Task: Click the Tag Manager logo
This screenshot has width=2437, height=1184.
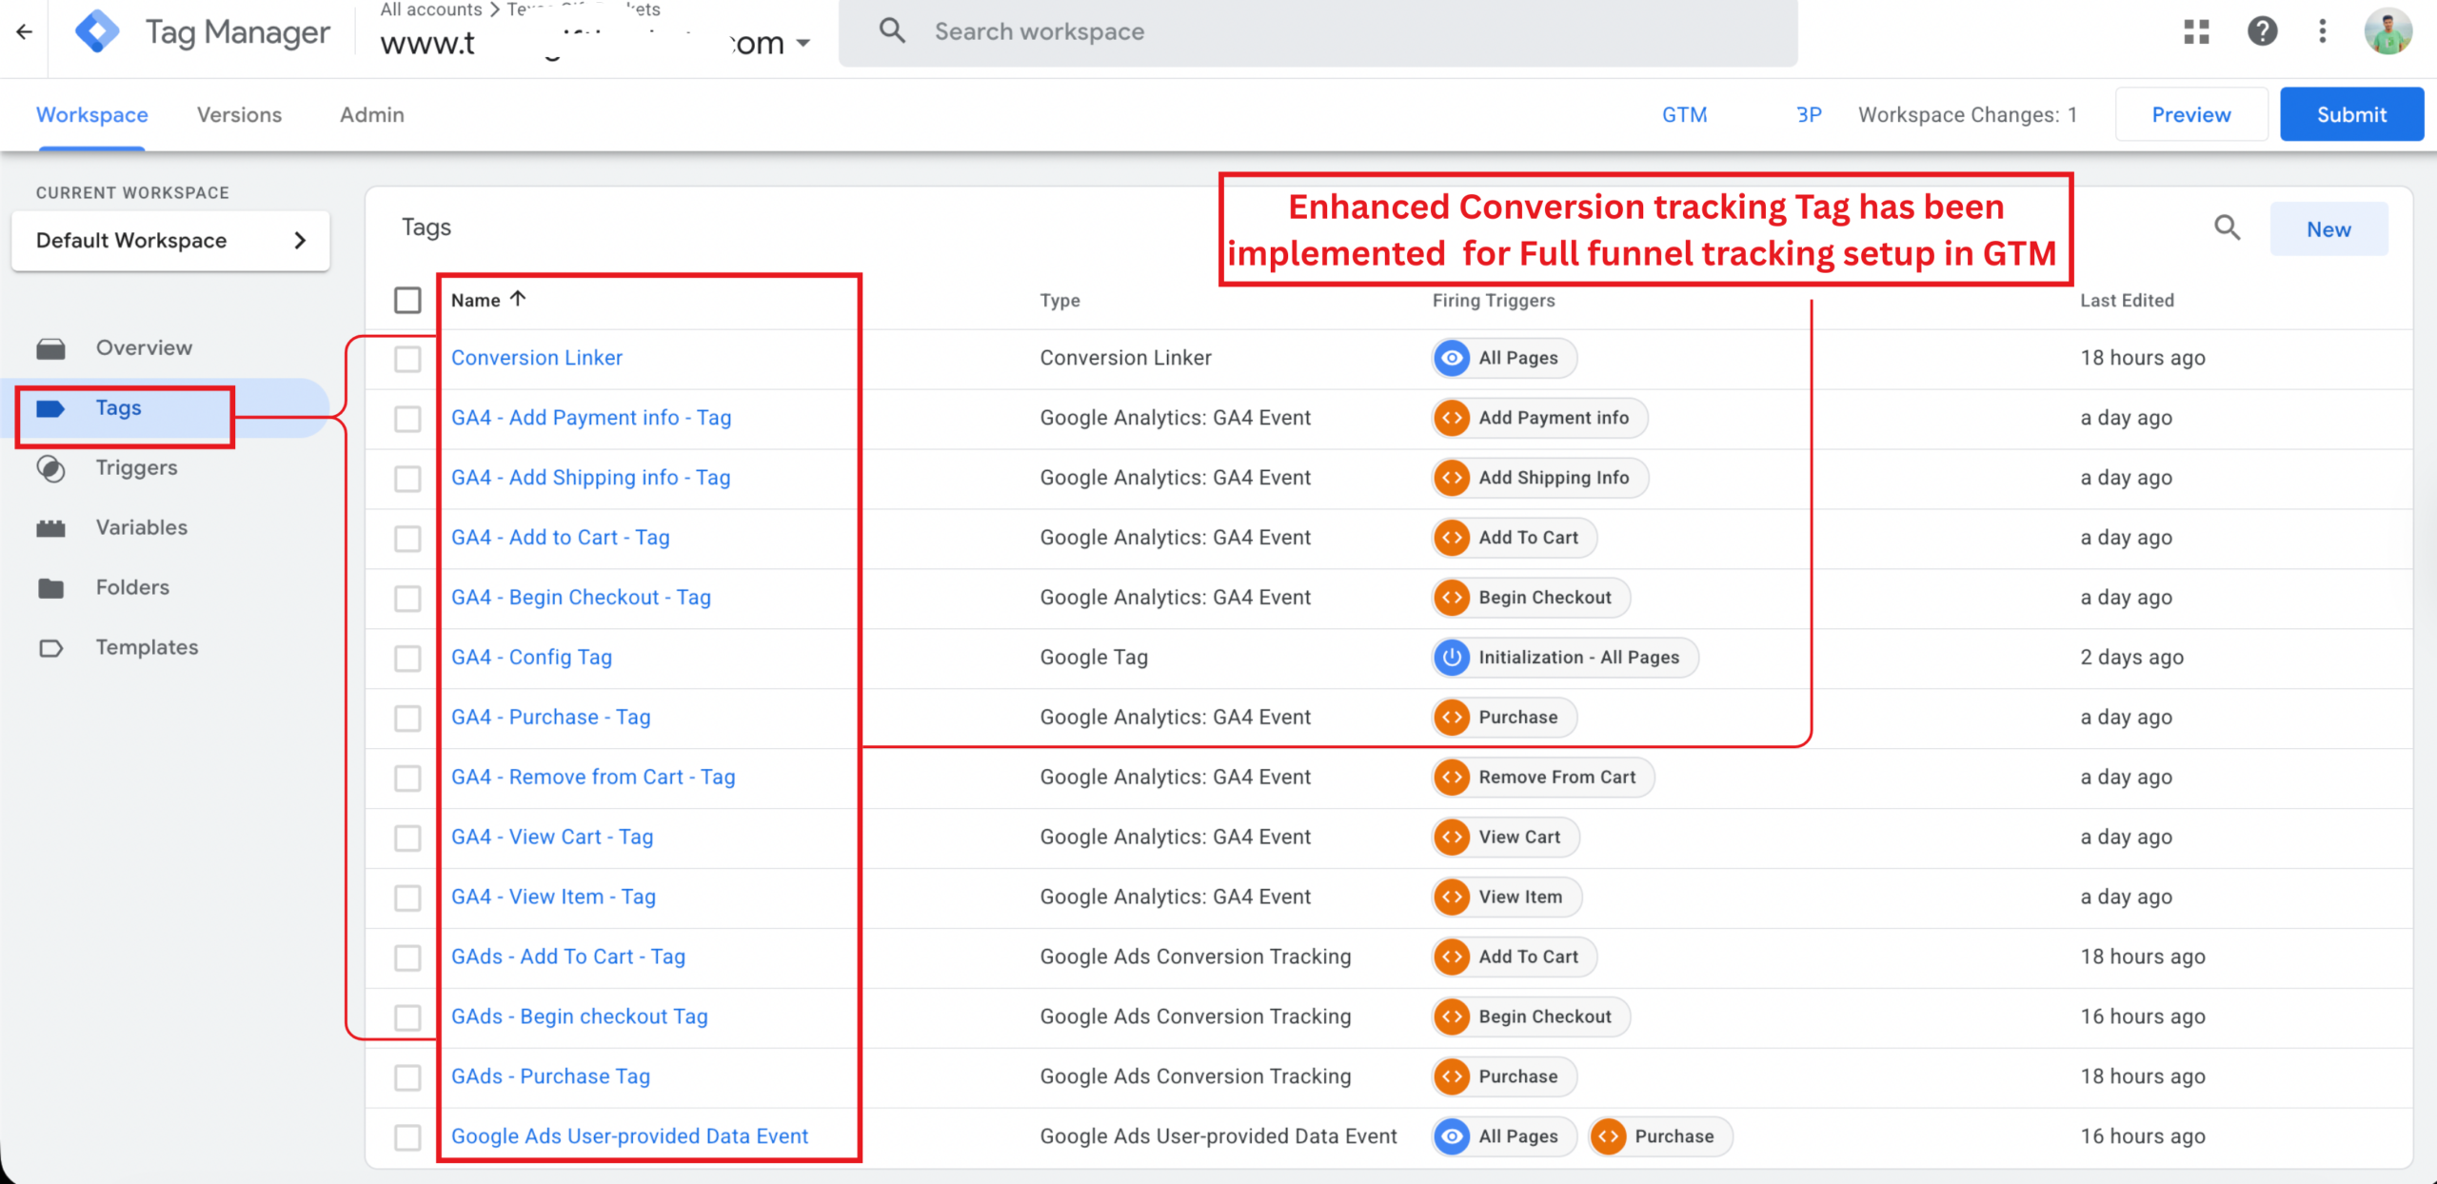Action: [x=98, y=31]
